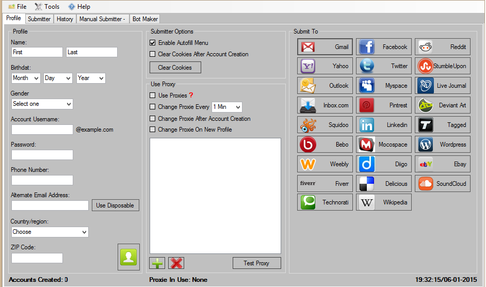
Task: Choose the Twitter bird button
Action: [384, 66]
